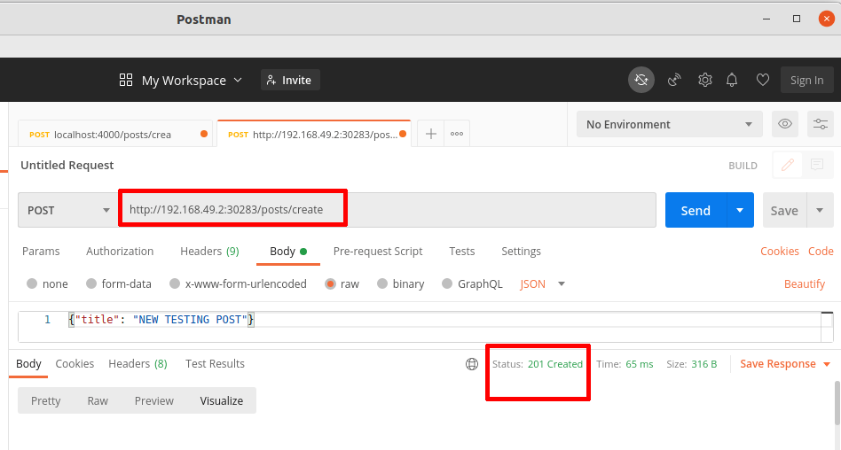The height and width of the screenshot is (450, 841).
Task: Select the GraphQL body radio option
Action: pyautogui.click(x=447, y=283)
